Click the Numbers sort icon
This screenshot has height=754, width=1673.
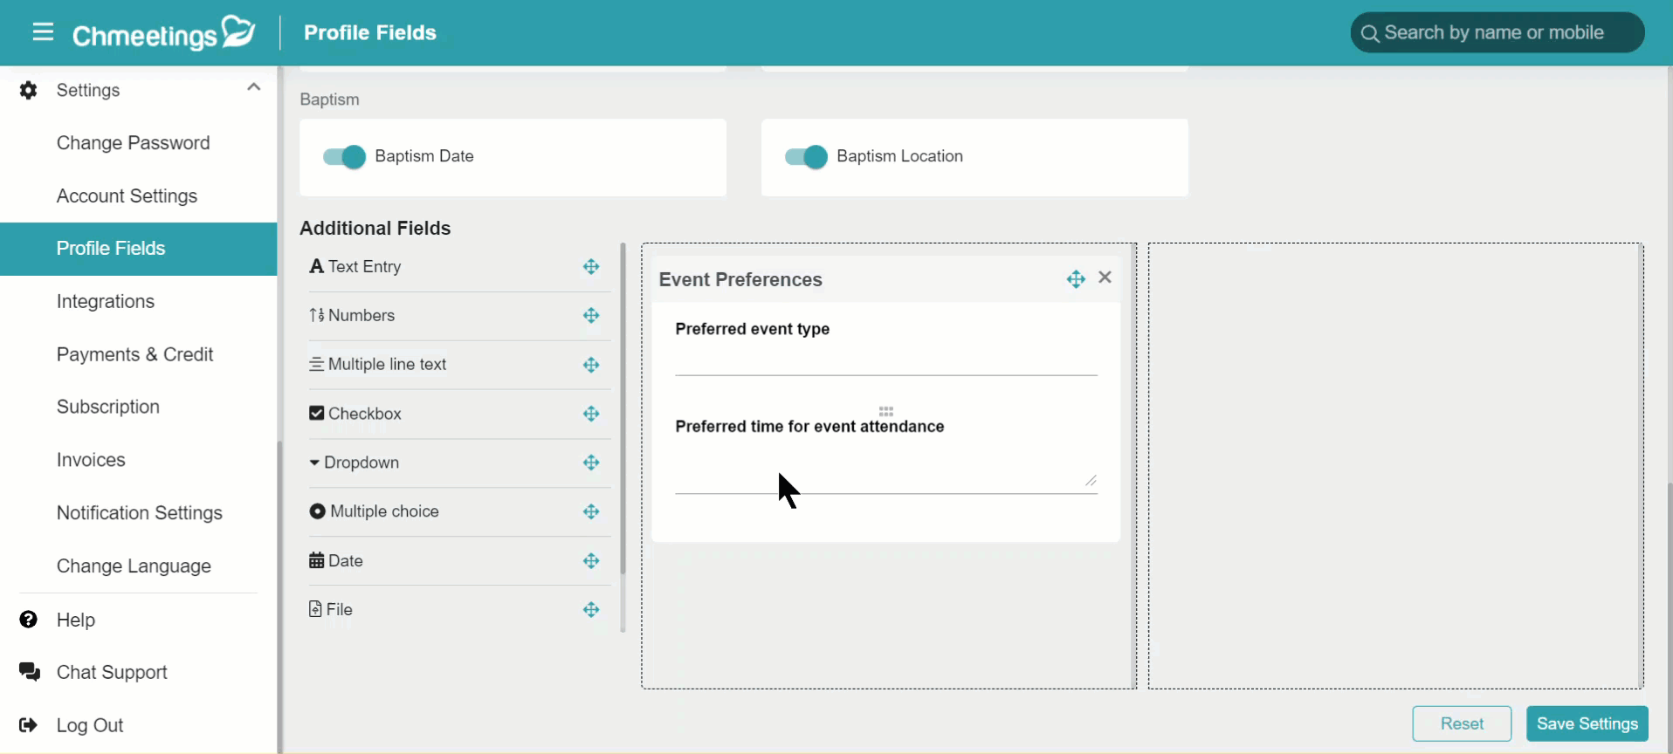click(316, 315)
